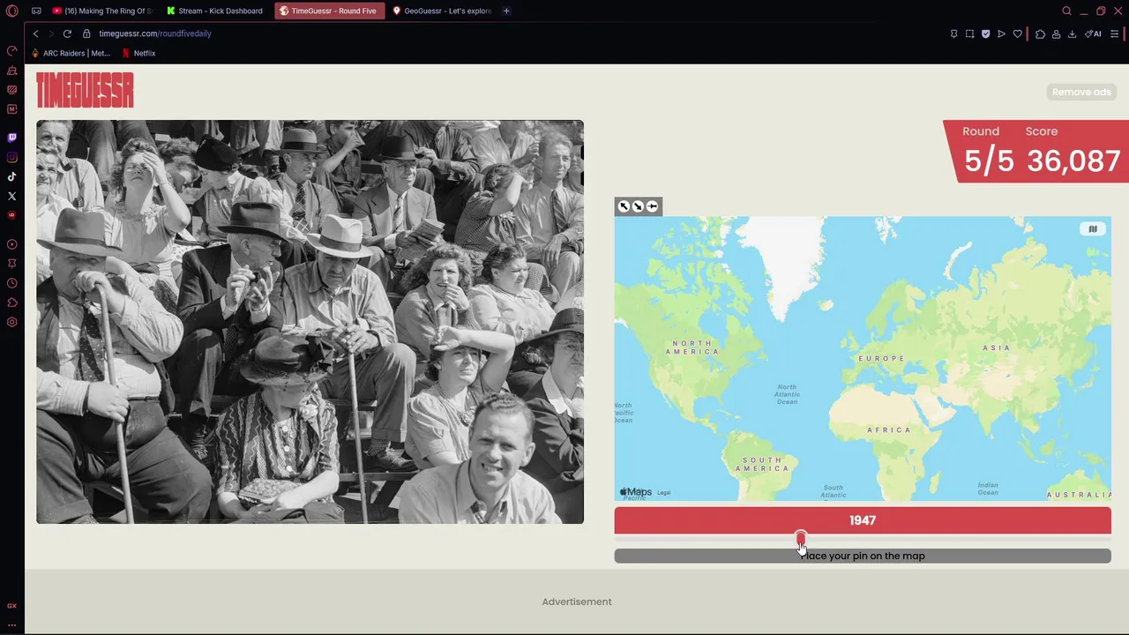Image resolution: width=1129 pixels, height=635 pixels.
Task: Switch to the YouTube Making The Ring tab
Action: [x=101, y=11]
